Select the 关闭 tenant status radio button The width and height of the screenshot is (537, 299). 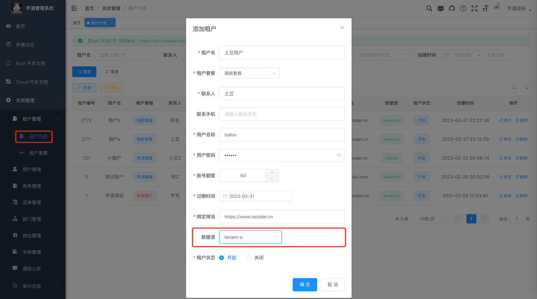(x=248, y=258)
